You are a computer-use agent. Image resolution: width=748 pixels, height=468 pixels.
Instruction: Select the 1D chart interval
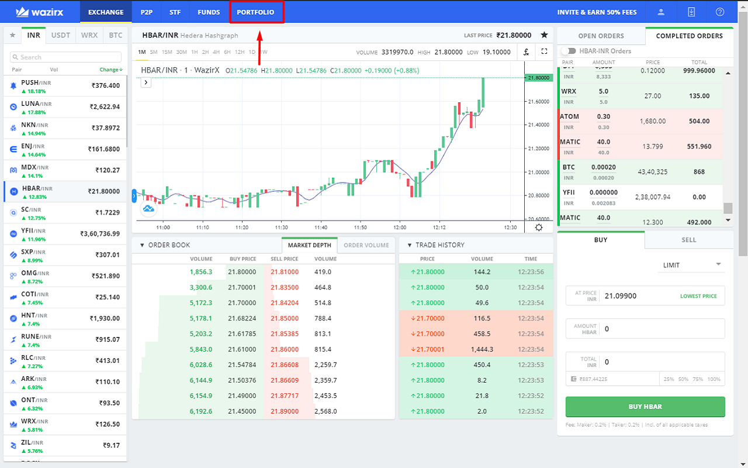pos(252,51)
